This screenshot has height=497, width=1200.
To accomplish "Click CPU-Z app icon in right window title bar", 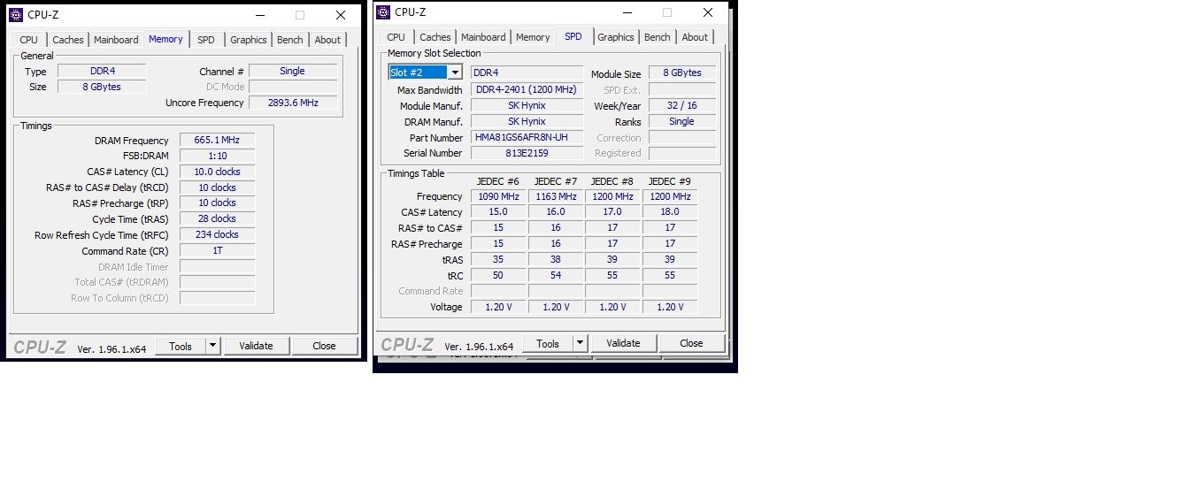I will [x=383, y=12].
